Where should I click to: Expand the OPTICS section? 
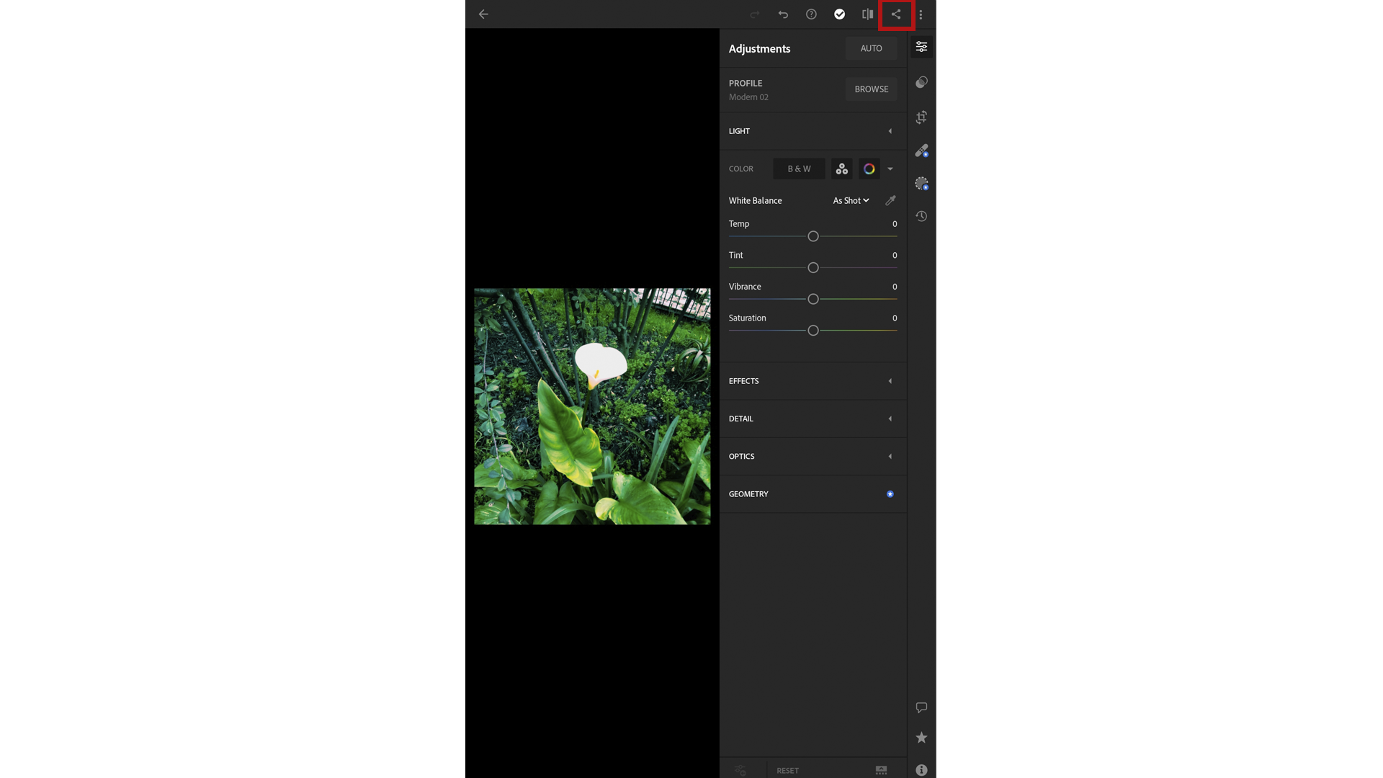pyautogui.click(x=813, y=456)
